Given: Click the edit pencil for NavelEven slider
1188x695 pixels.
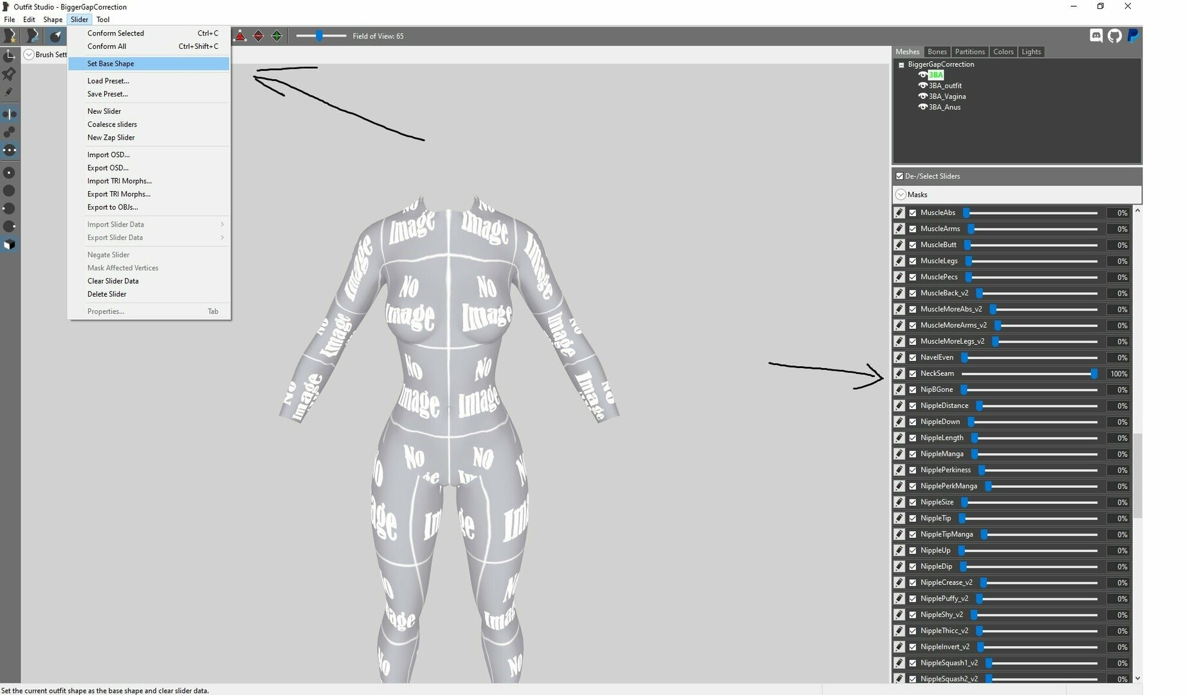Looking at the screenshot, I should click(x=899, y=357).
